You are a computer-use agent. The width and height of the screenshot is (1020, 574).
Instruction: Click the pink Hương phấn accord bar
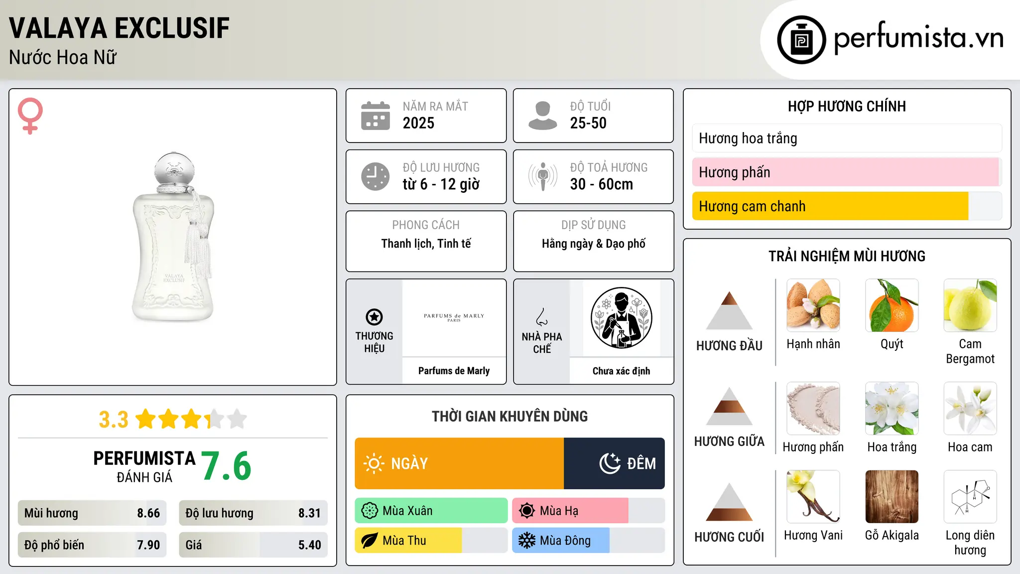tap(847, 172)
